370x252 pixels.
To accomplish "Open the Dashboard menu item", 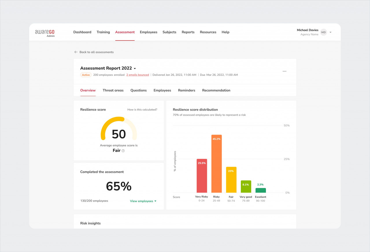I will click(82, 32).
